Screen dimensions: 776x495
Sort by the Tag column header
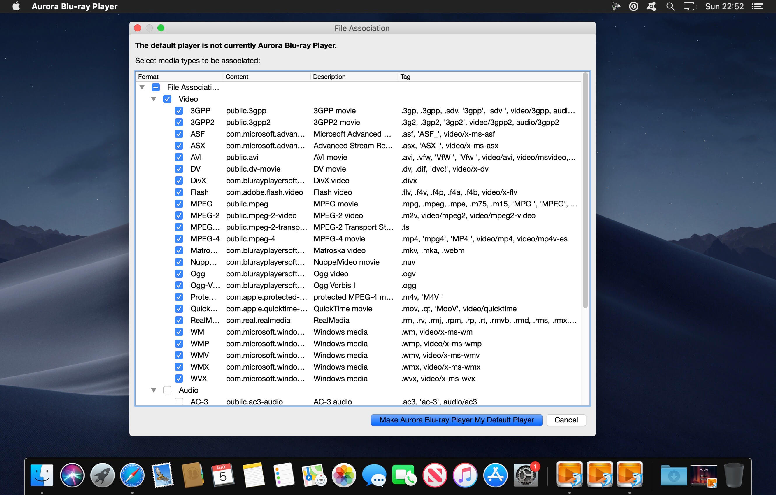coord(489,77)
